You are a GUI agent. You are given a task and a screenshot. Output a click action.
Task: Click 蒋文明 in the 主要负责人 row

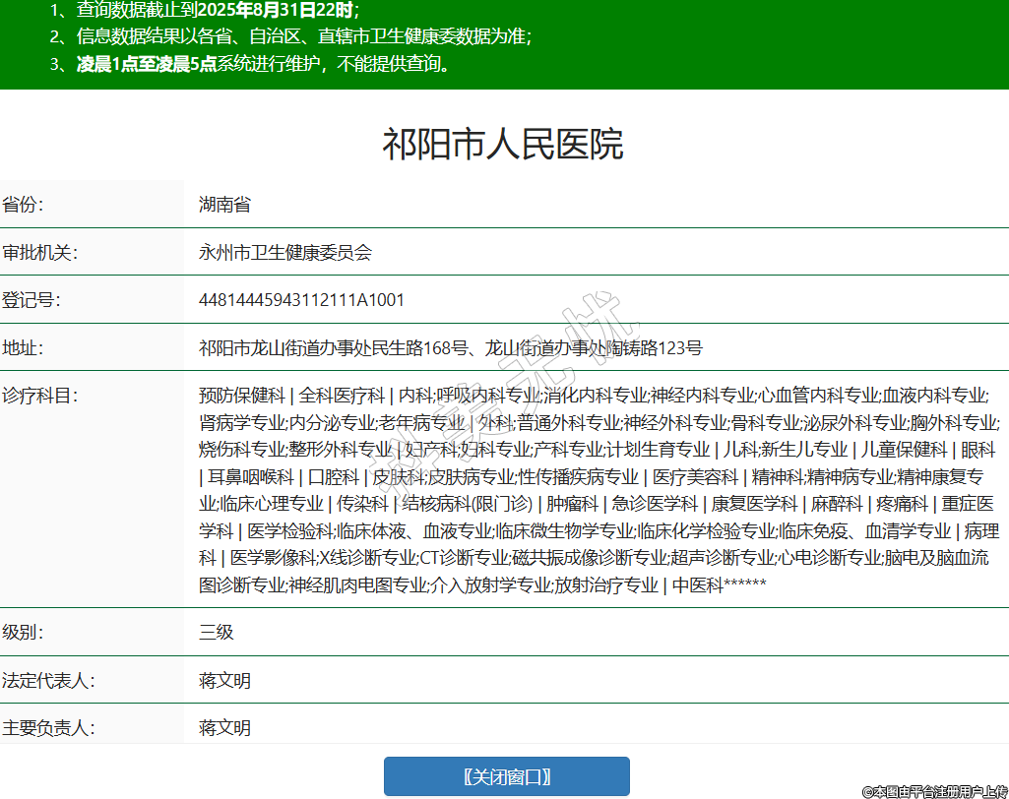pyautogui.click(x=224, y=728)
